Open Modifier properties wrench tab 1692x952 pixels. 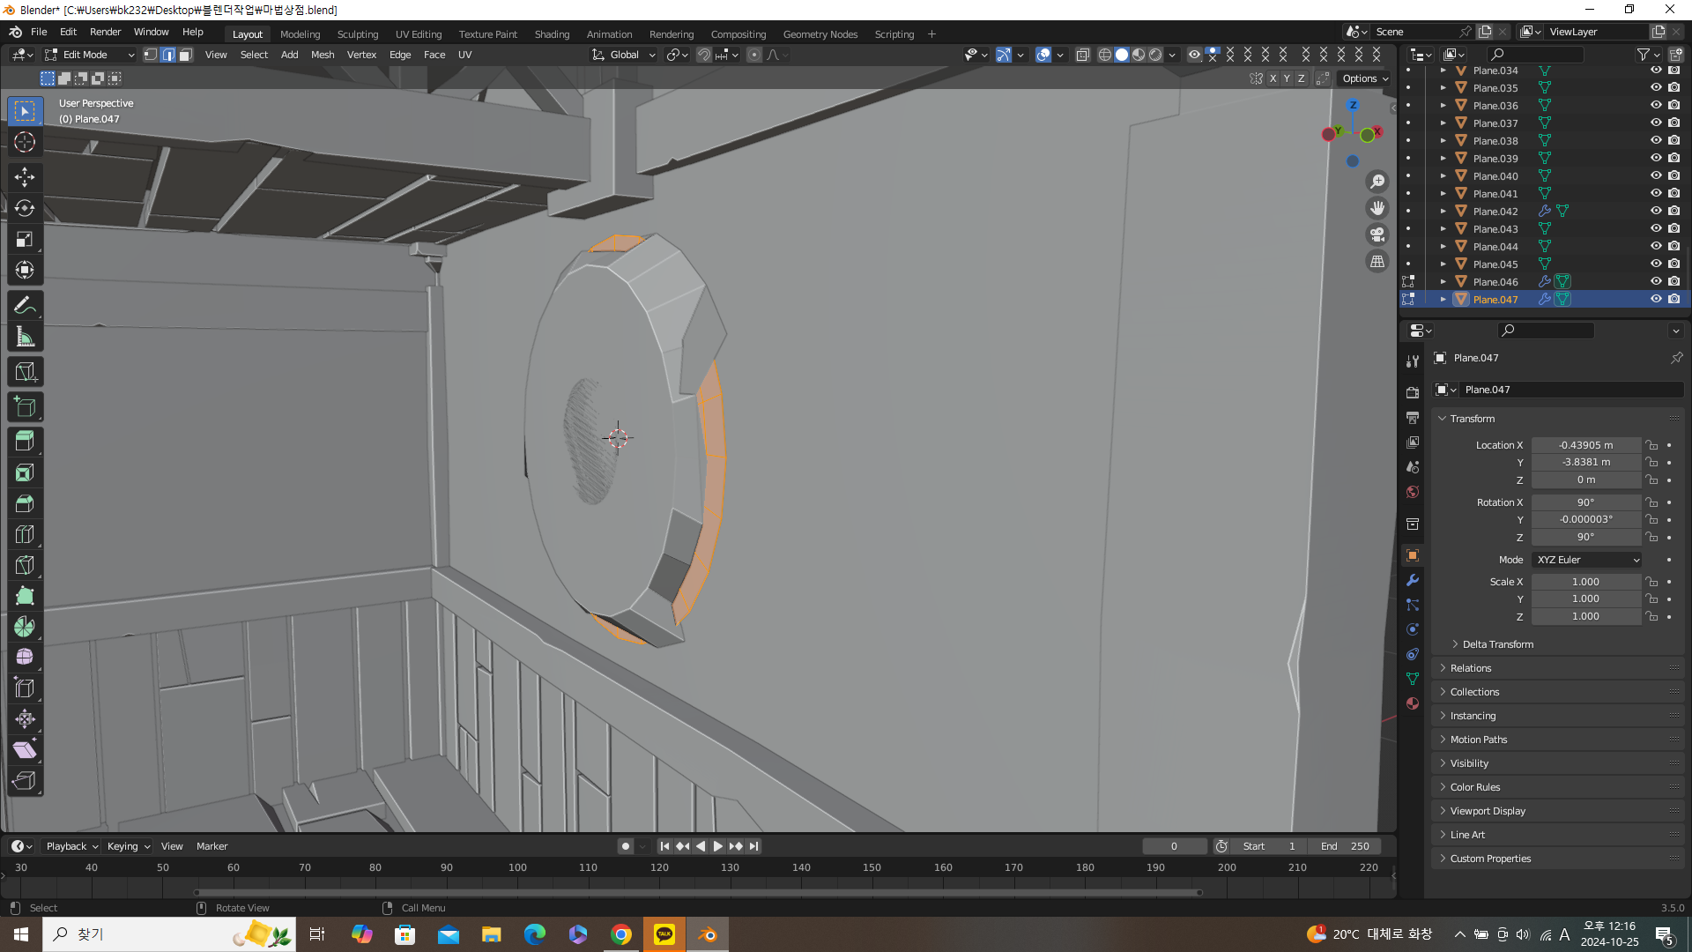pos(1413,580)
